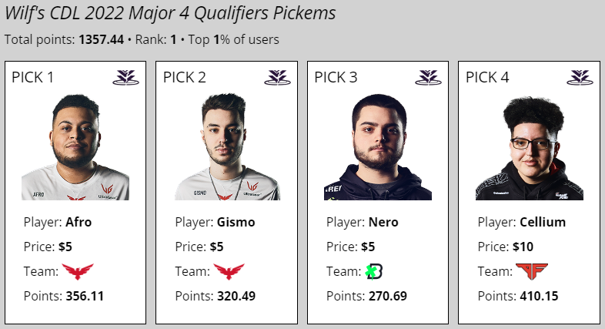Click the Pickems page title heading

[170, 14]
